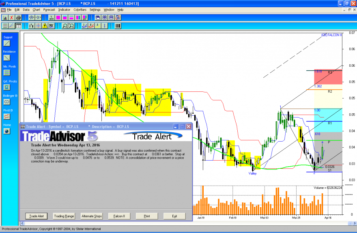357x233 pixels.
Task: Open the File menu
Action: coord(9,10)
